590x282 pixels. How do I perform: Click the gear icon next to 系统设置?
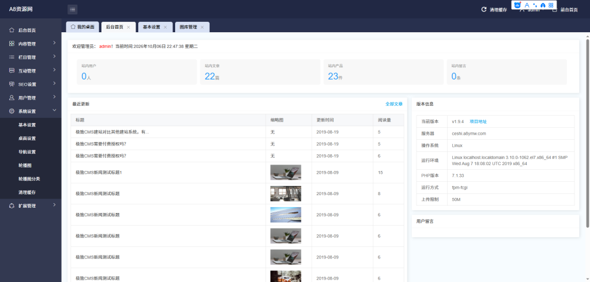tap(12, 111)
